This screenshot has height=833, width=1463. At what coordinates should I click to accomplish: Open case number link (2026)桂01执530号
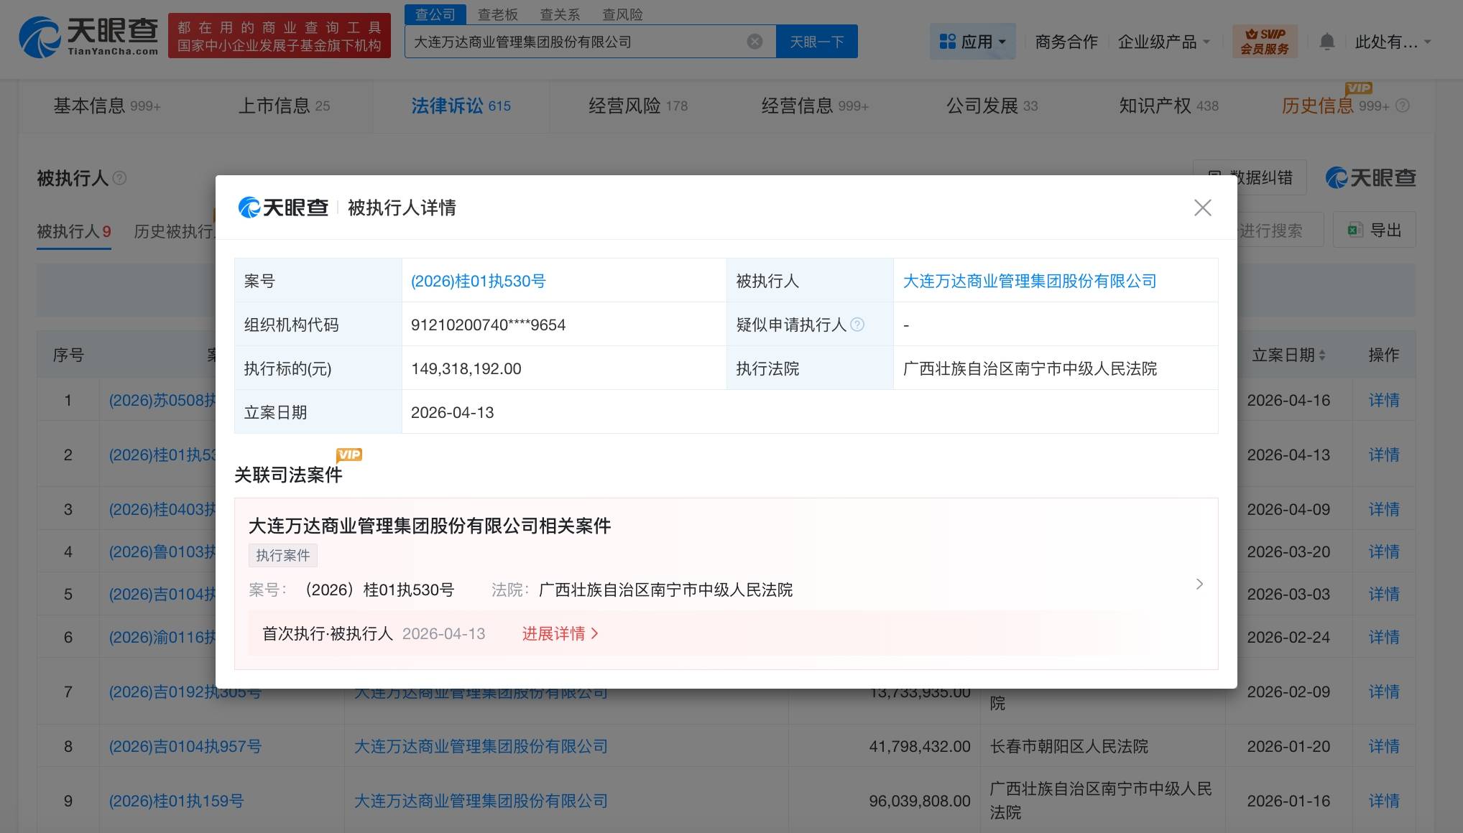point(478,281)
